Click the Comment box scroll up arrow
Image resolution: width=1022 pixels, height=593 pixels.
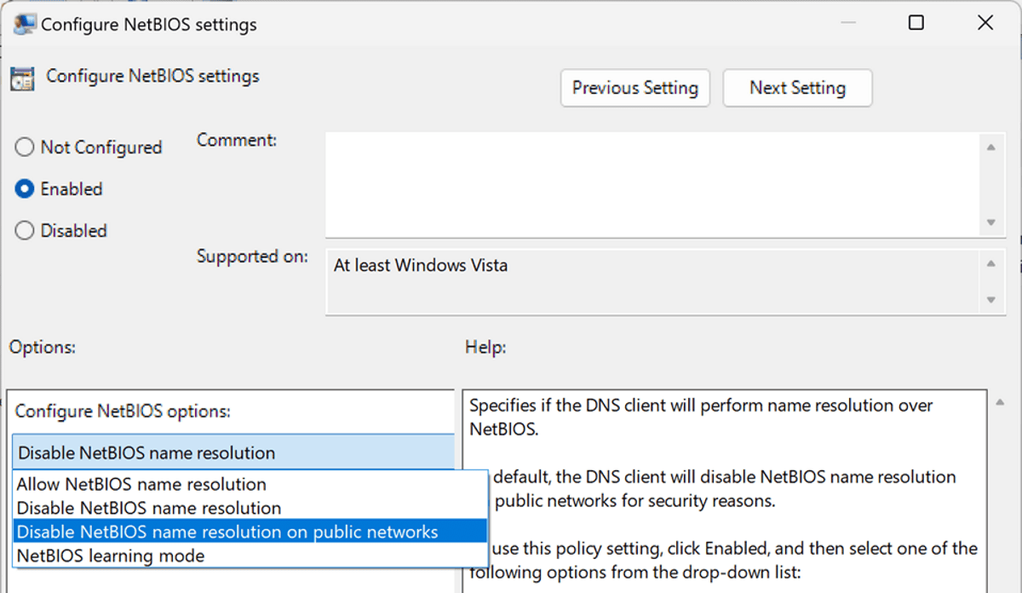click(x=990, y=147)
